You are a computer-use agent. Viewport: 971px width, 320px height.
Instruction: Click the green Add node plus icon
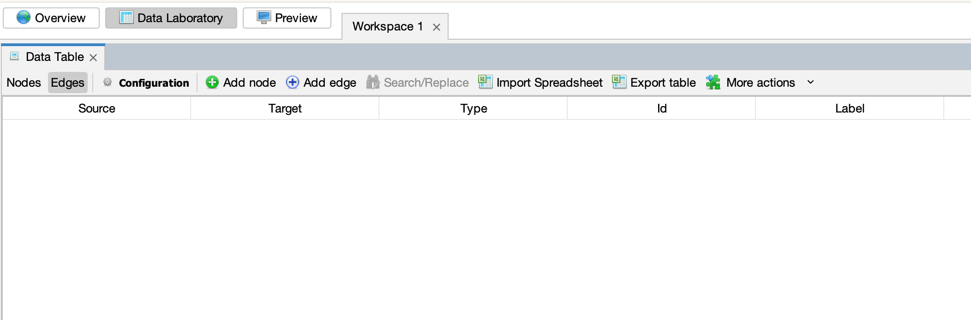pyautogui.click(x=212, y=83)
